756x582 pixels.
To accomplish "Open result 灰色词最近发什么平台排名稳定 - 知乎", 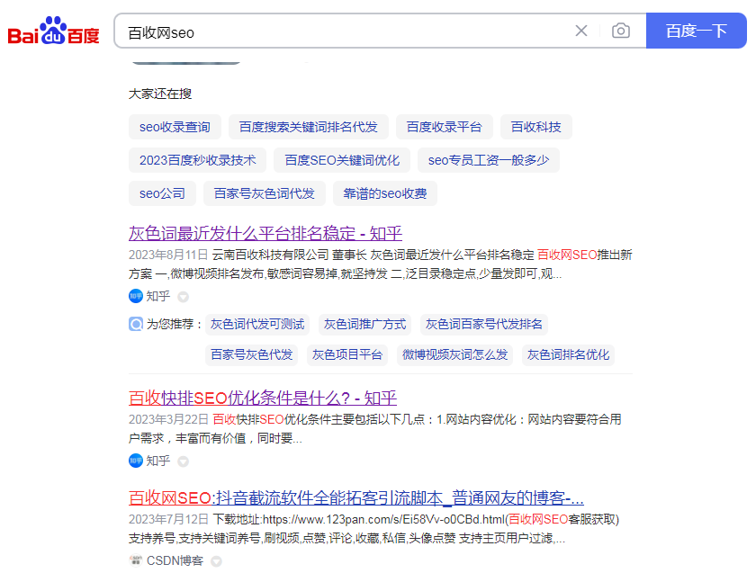I will click(x=265, y=234).
